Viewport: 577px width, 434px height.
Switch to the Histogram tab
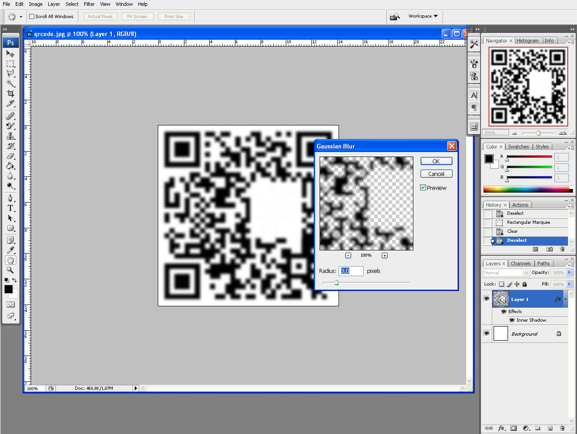[x=527, y=41]
